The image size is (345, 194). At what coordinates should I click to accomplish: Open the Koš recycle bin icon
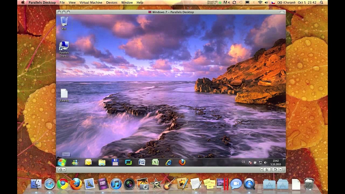tap(64, 23)
